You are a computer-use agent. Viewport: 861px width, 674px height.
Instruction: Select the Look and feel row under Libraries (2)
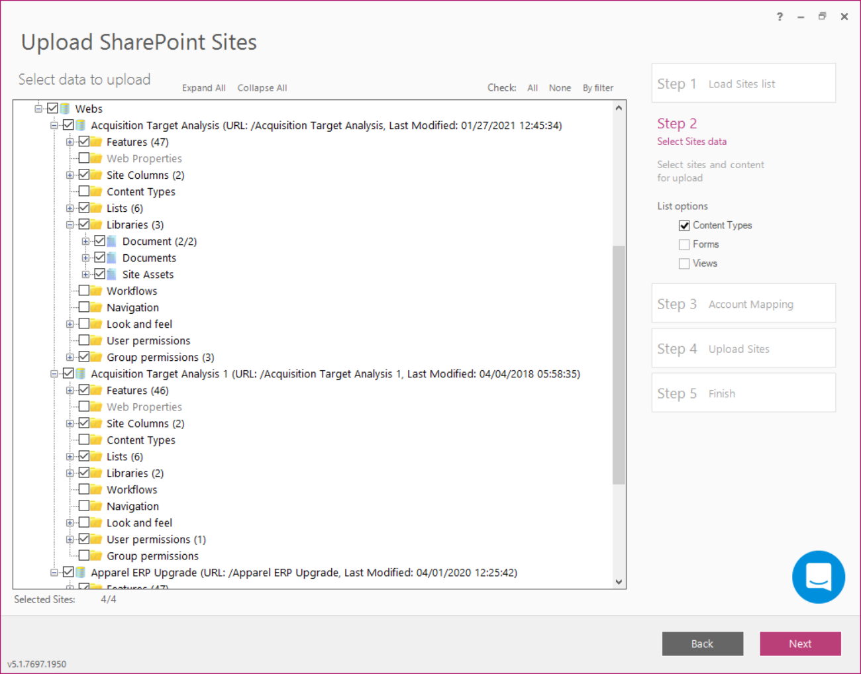click(x=139, y=522)
